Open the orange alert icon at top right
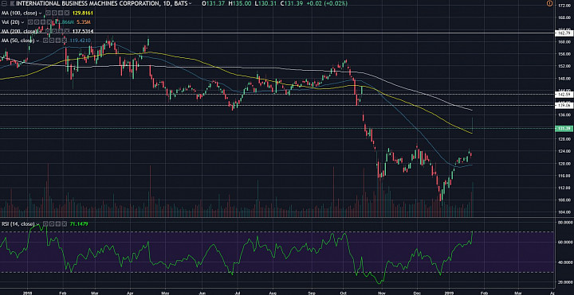This screenshot has height=295, width=574. pos(549,3)
